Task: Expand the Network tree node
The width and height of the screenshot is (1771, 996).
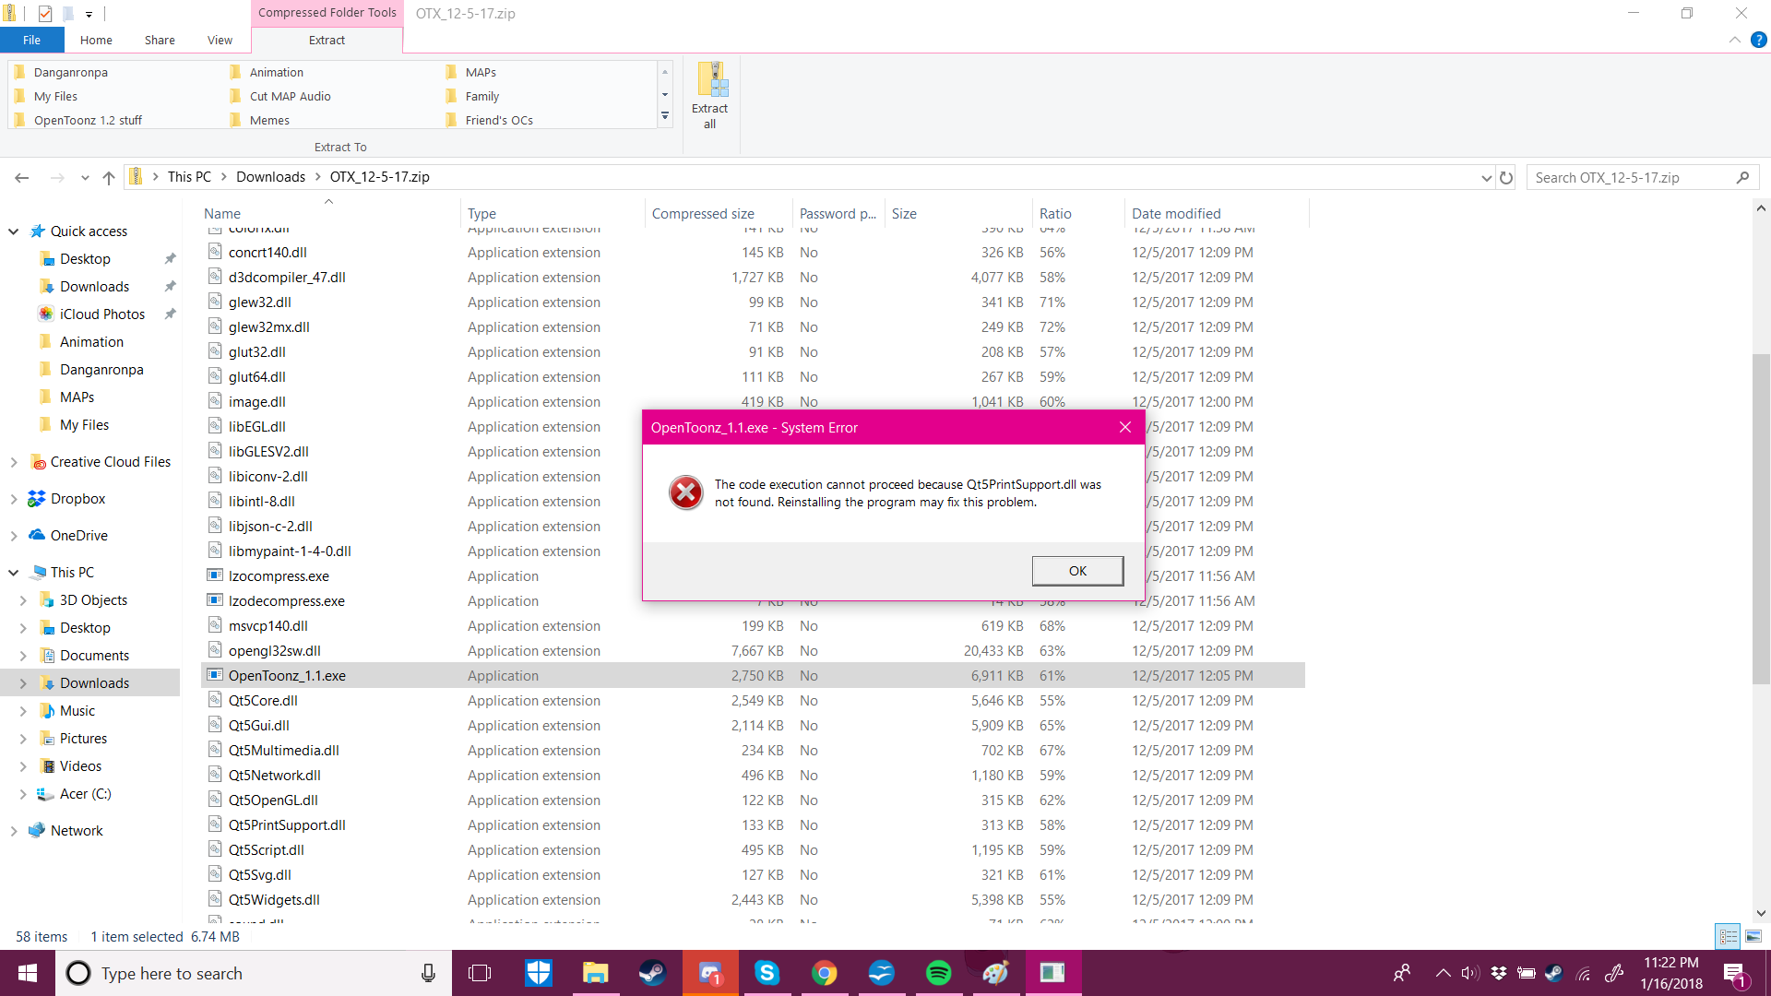Action: click(14, 831)
